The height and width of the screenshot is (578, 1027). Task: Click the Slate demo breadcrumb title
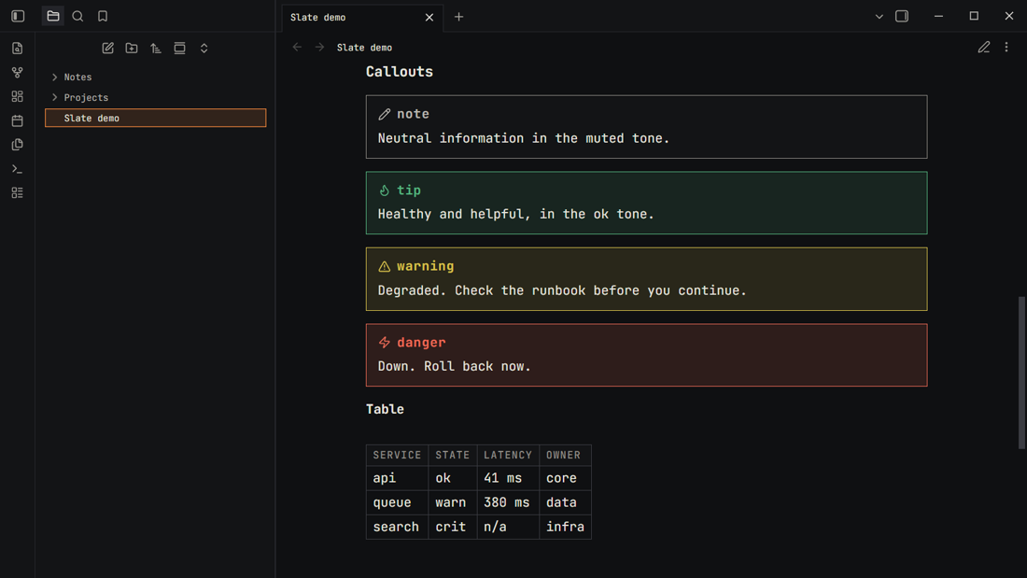(364, 48)
